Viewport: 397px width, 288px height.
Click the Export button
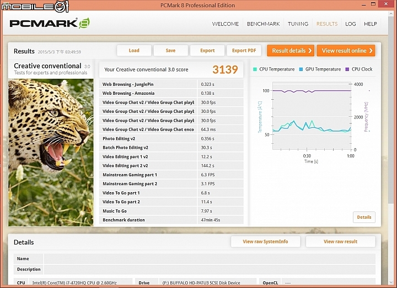point(207,51)
